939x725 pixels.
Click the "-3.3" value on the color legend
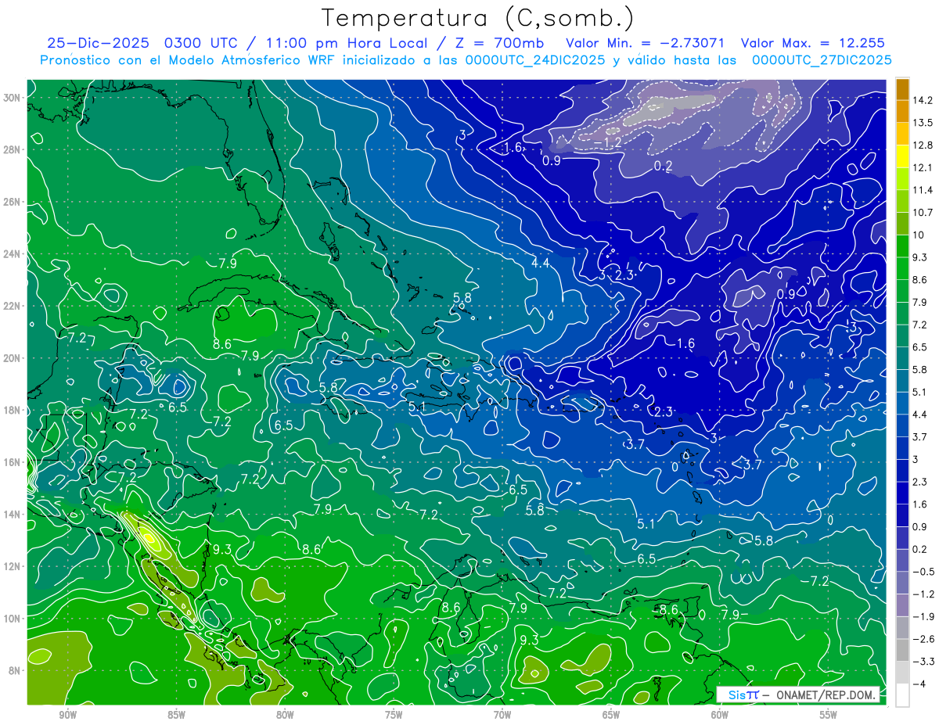click(x=923, y=662)
